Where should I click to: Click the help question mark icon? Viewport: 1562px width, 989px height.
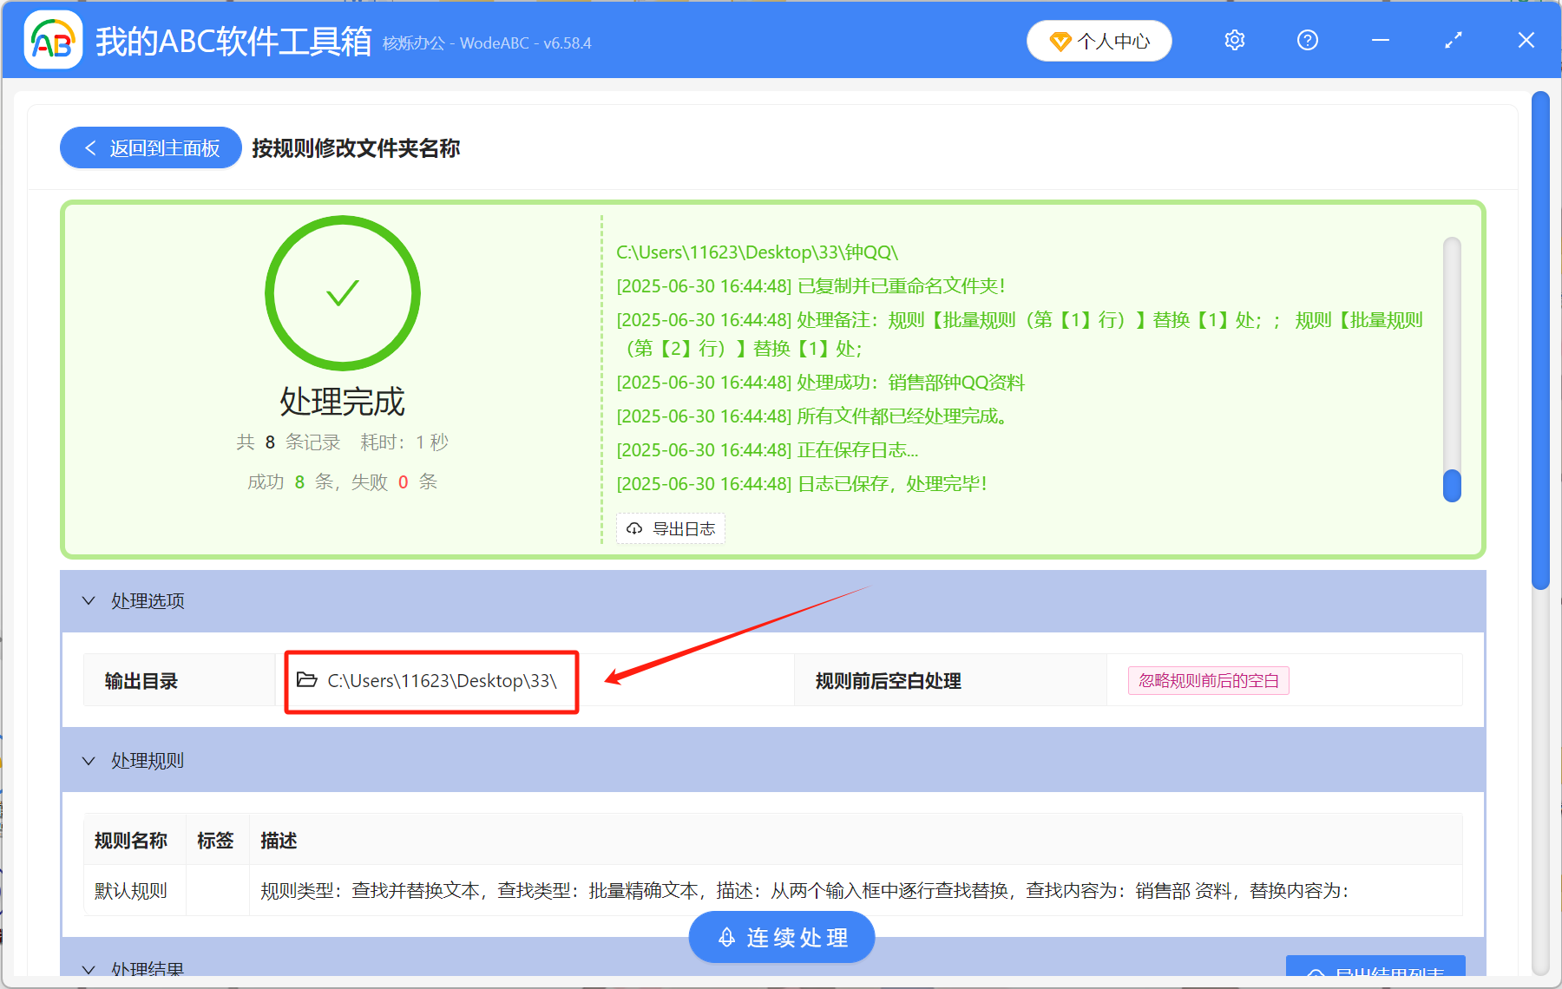[1307, 40]
